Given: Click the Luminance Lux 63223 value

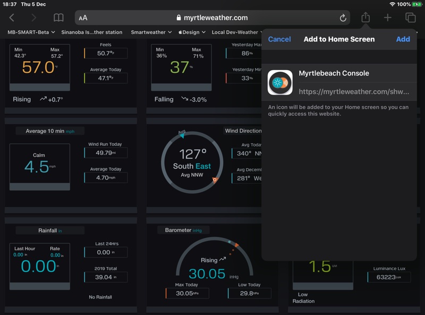Looking at the screenshot, I should [x=389, y=277].
